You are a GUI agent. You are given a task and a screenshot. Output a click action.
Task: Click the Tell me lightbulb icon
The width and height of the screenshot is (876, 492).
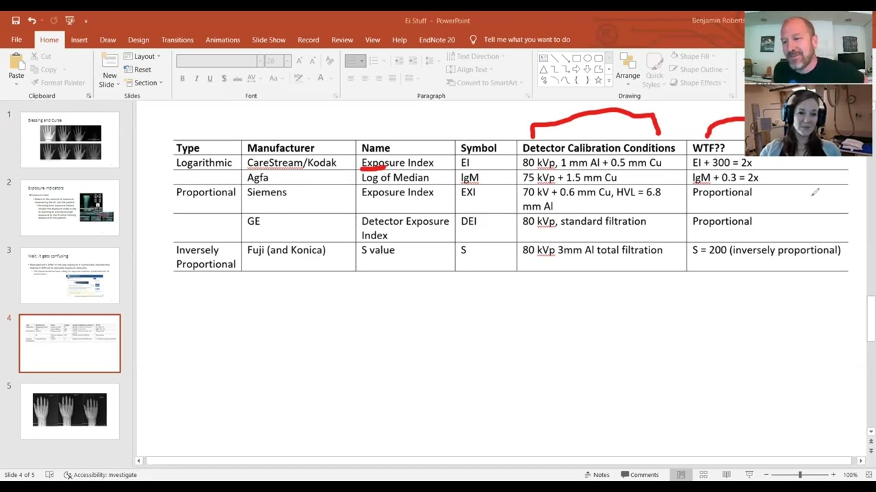pyautogui.click(x=473, y=40)
